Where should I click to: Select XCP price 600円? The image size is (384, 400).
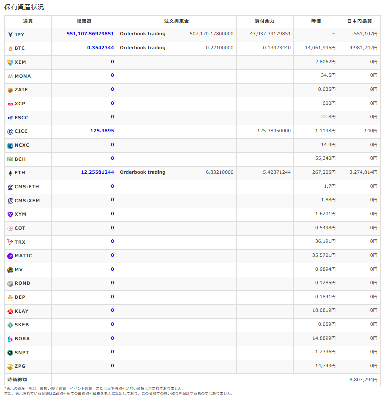(x=329, y=103)
